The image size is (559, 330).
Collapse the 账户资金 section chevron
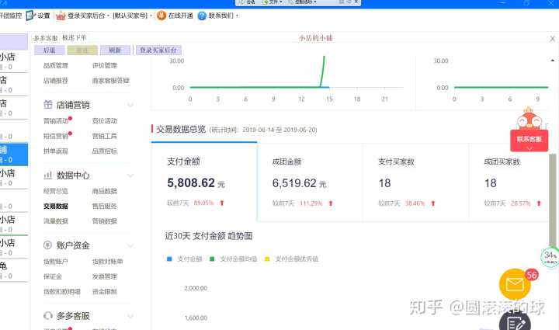pyautogui.click(x=128, y=245)
